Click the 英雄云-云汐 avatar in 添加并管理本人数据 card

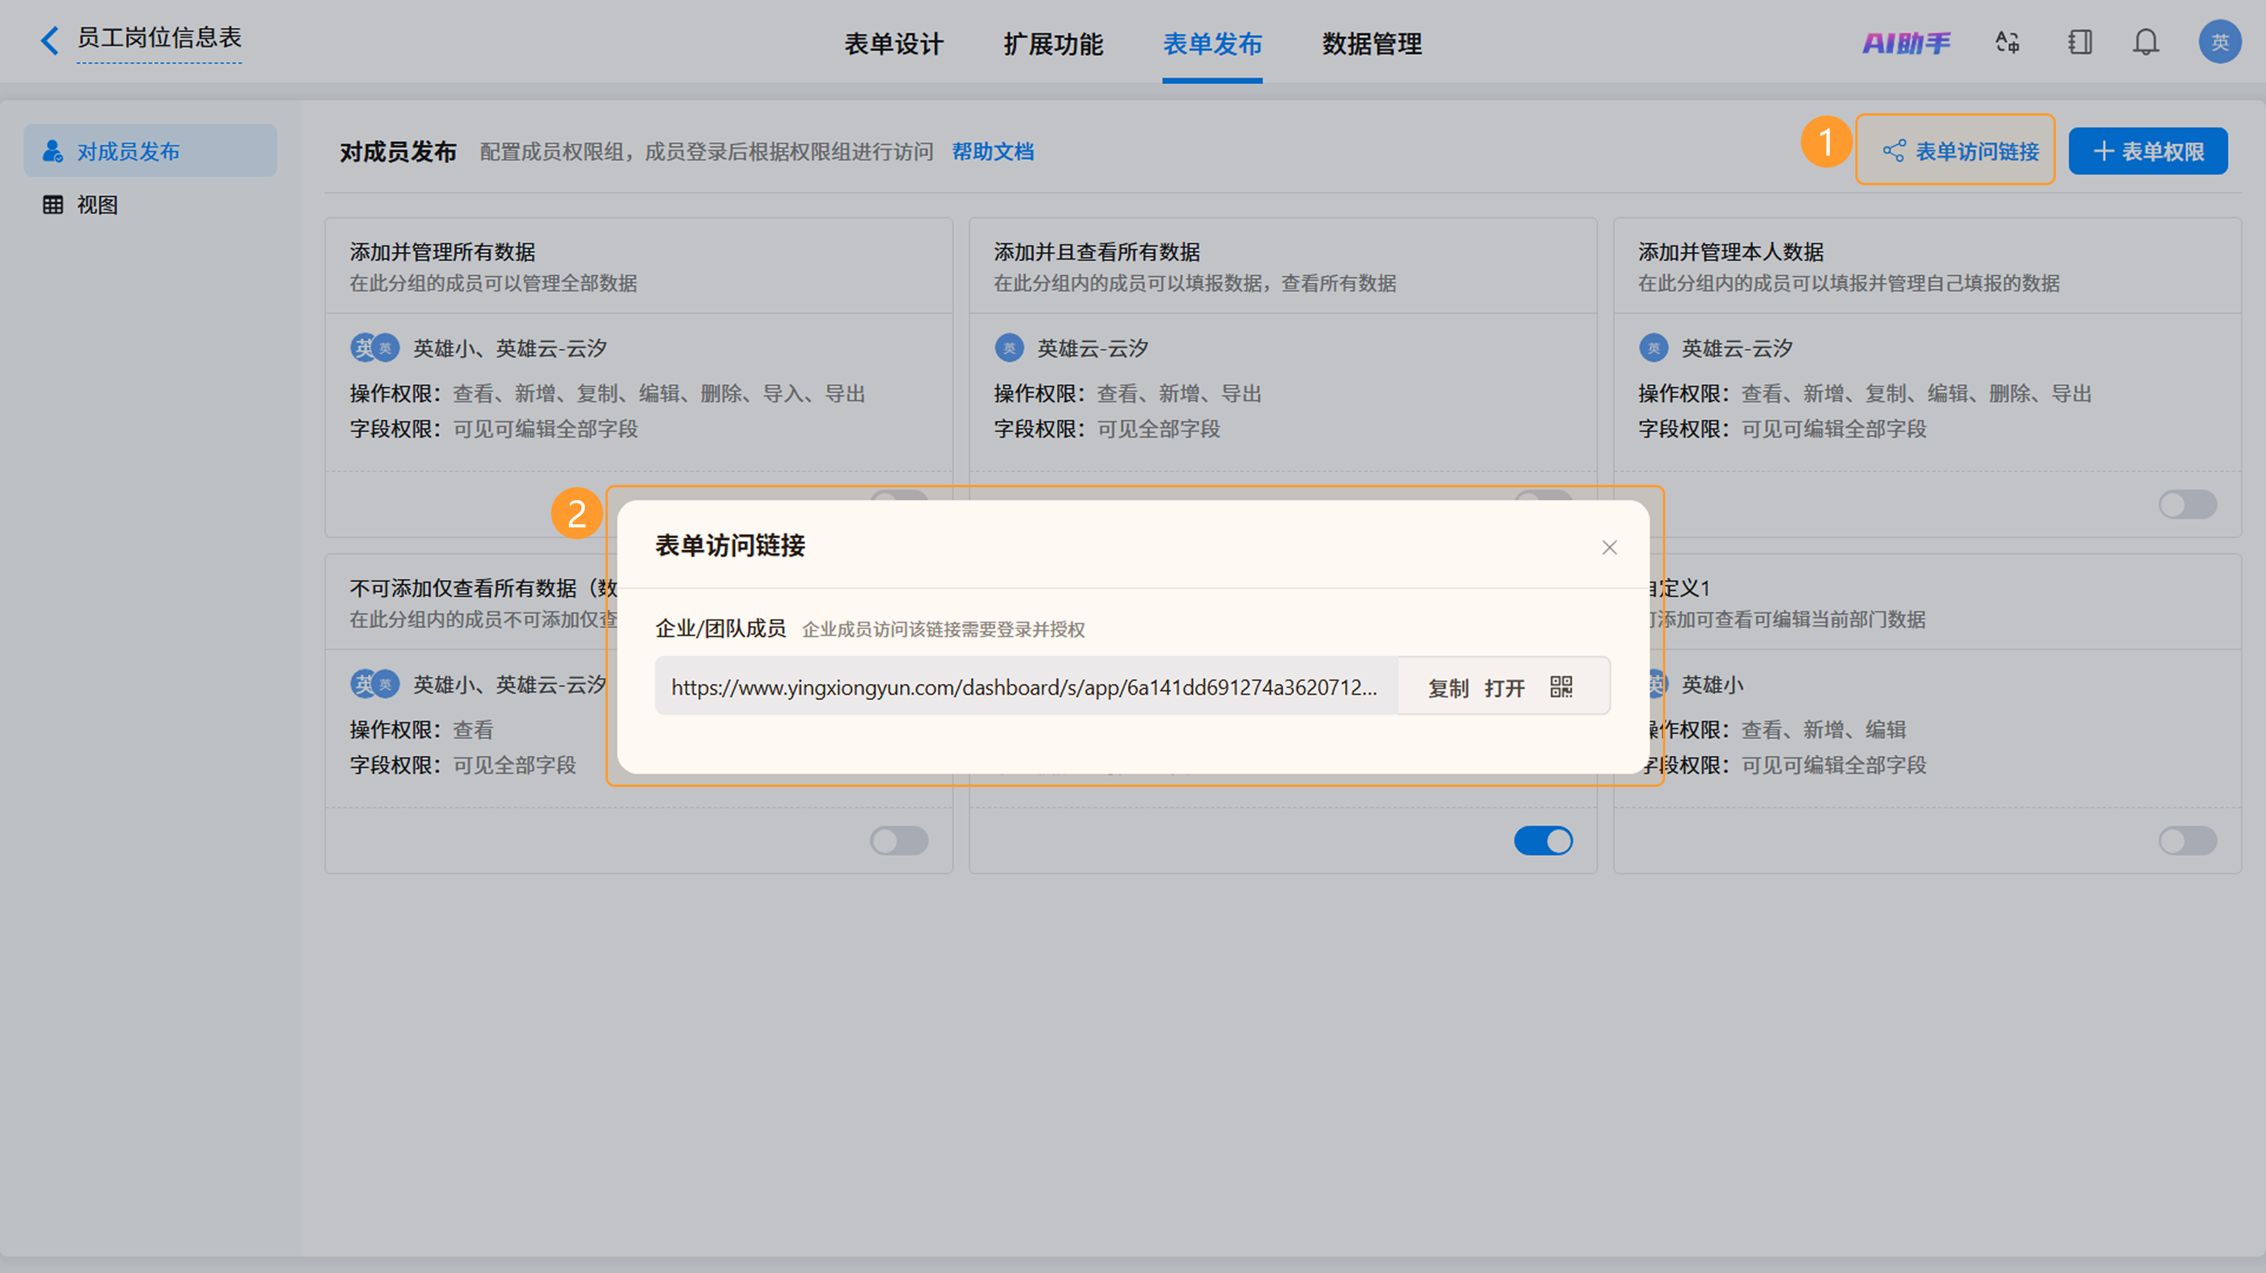1653,348
